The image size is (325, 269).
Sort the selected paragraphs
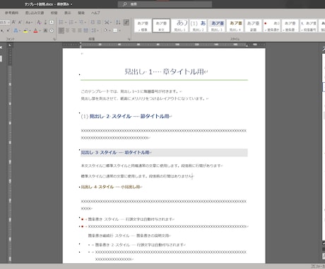pyautogui.click(x=118, y=22)
